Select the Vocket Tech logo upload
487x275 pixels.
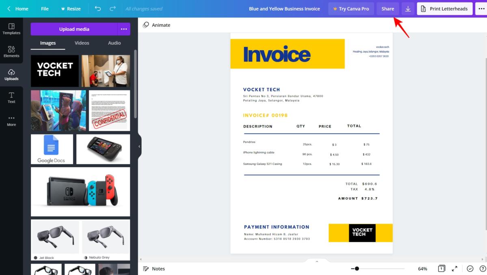(55, 71)
